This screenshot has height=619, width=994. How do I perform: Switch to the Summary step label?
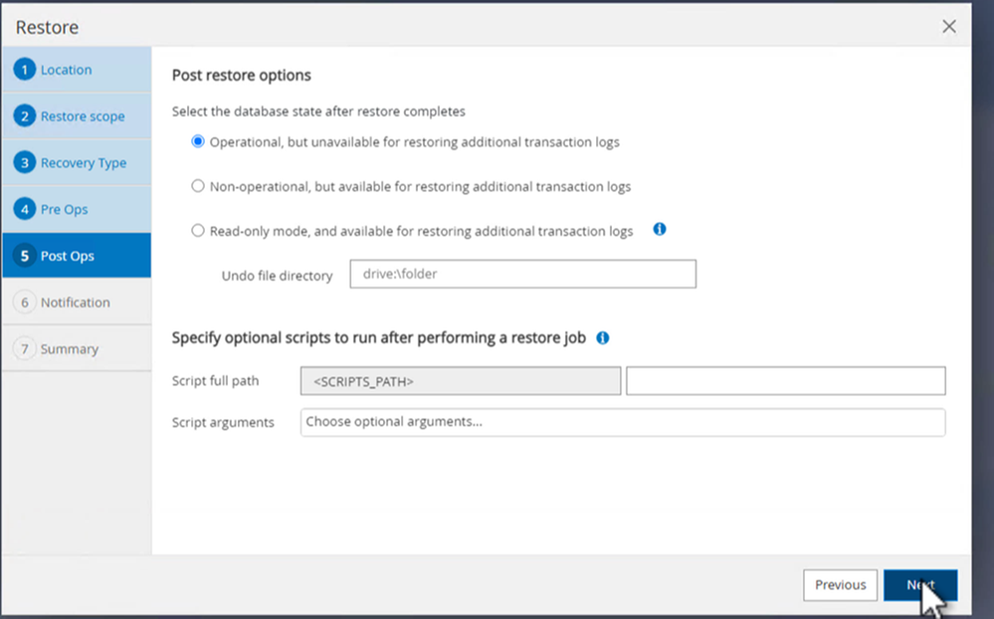(x=70, y=349)
